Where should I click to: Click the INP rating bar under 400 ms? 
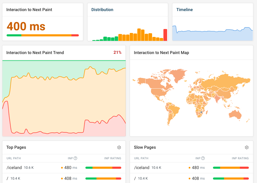pos(42,35)
